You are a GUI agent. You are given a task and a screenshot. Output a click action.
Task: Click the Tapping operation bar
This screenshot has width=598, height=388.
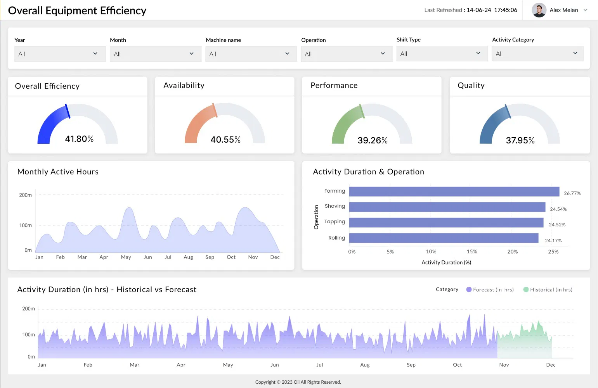point(446,222)
